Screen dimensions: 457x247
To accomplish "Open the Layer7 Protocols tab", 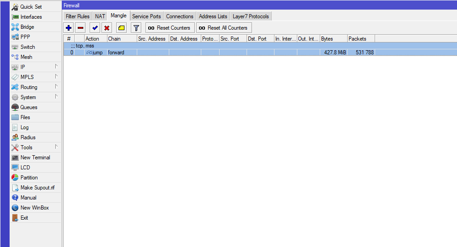I will point(251,16).
